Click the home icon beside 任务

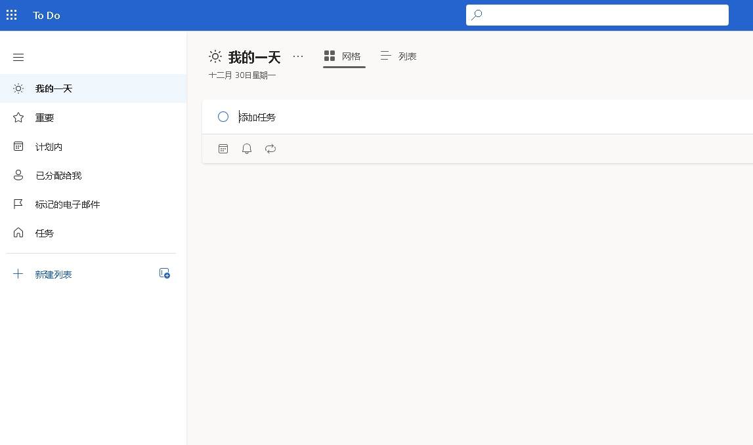click(18, 233)
